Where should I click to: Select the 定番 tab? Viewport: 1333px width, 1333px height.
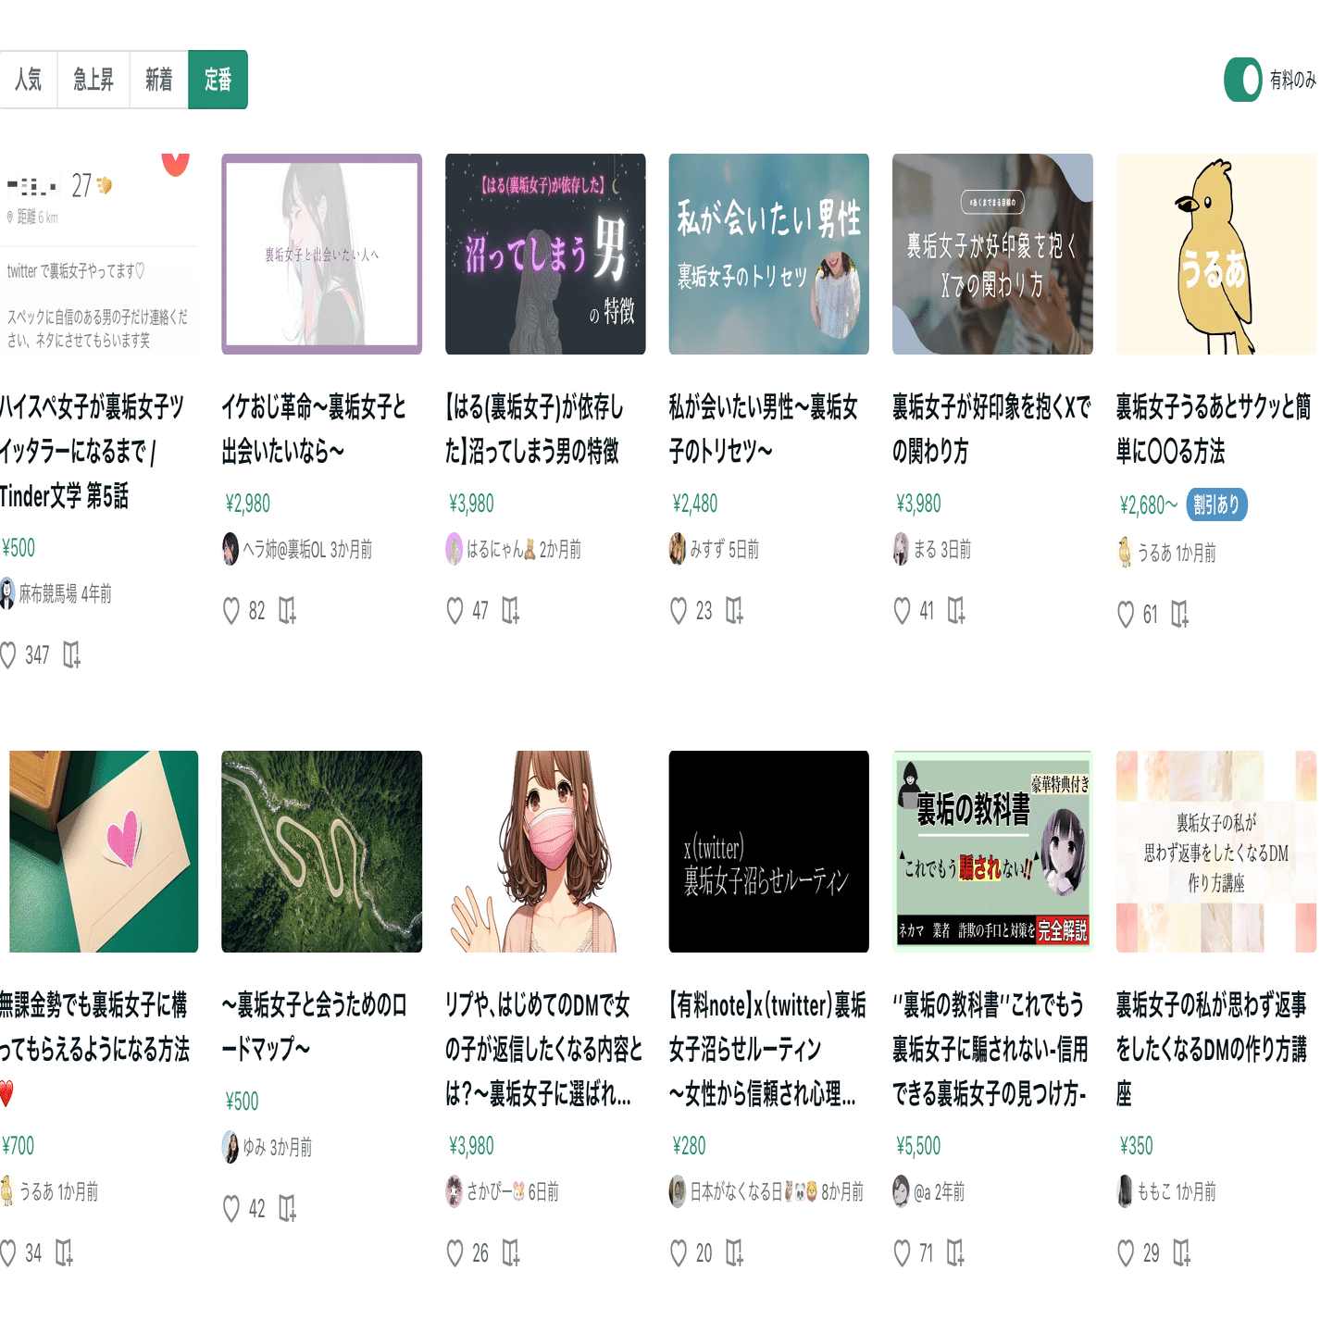(218, 80)
